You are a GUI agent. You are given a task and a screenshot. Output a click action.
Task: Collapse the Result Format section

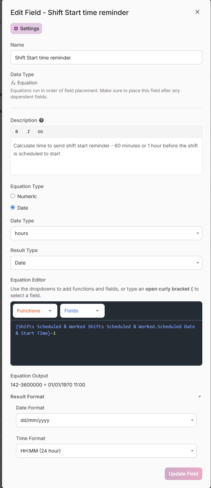(200, 397)
